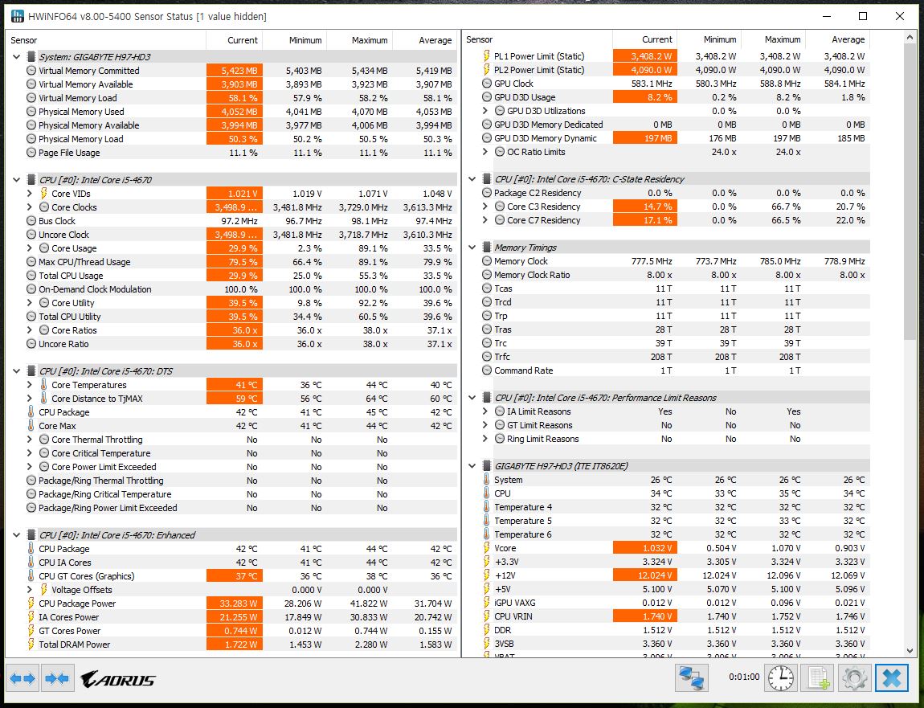924x708 pixels.
Task: Click the left pane's Minimum column header
Action: [295, 40]
